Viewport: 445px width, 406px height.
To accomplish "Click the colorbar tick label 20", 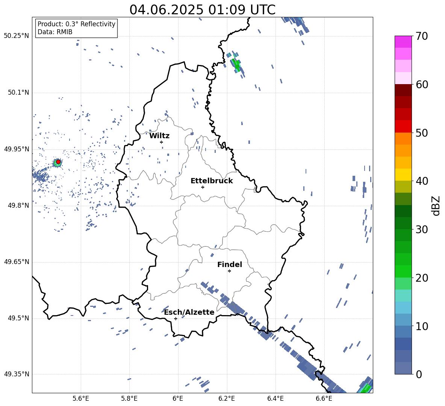I will pyautogui.click(x=422, y=278).
